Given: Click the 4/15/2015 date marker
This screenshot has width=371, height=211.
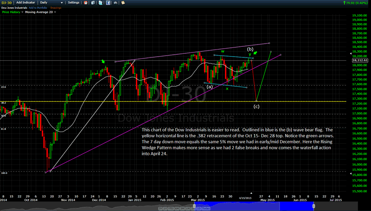Looking at the screenshot, I should point(245,198).
